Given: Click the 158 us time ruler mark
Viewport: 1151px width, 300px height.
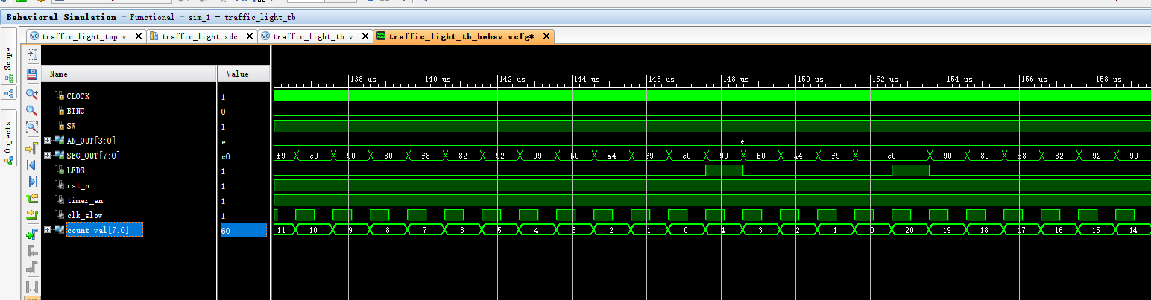Looking at the screenshot, I should (x=1108, y=79).
